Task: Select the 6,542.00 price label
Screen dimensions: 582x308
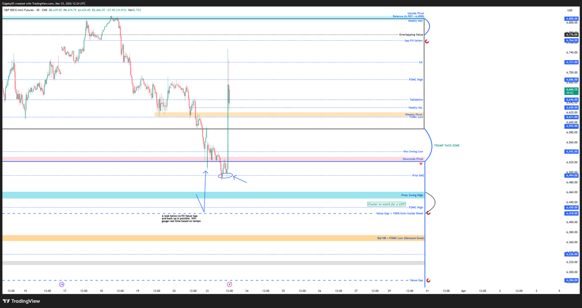Action: click(571, 152)
